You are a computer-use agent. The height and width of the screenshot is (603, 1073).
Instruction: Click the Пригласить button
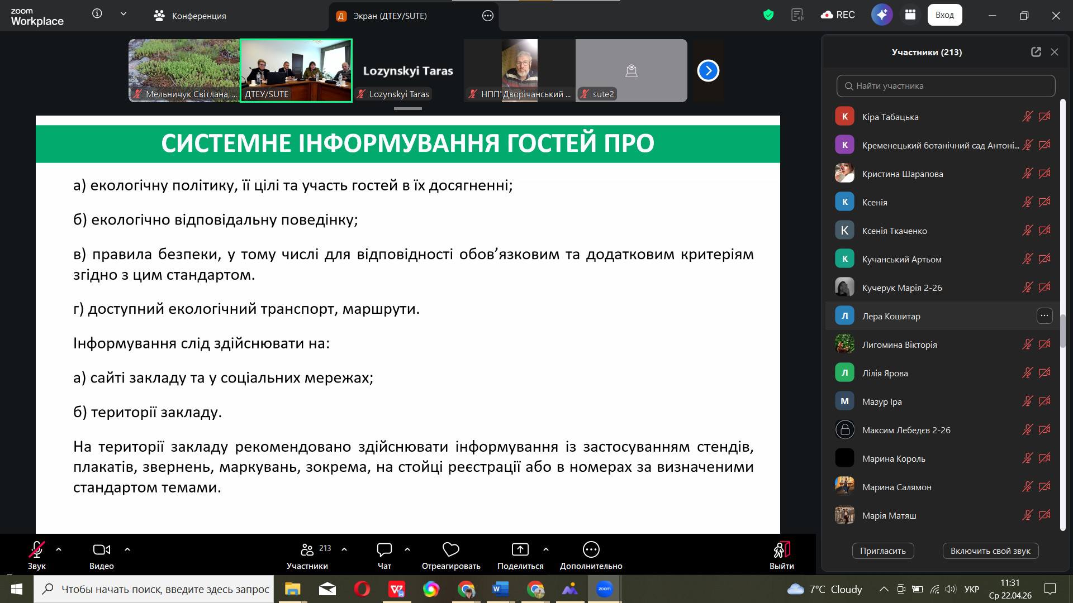pos(882,551)
